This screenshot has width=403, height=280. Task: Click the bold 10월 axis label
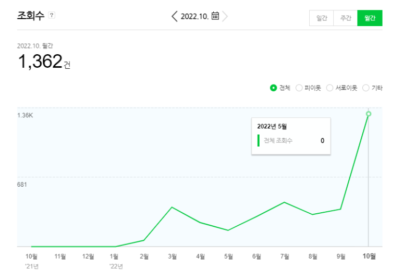[369, 256]
